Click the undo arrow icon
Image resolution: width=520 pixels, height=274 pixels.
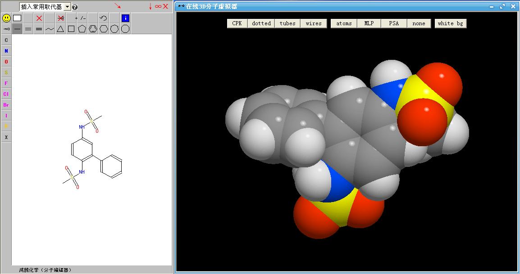point(103,18)
